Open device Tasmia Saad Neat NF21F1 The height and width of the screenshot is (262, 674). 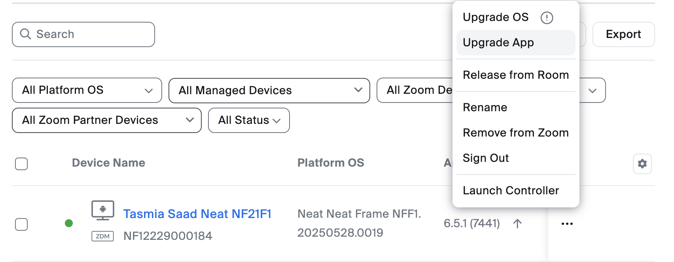click(x=197, y=214)
